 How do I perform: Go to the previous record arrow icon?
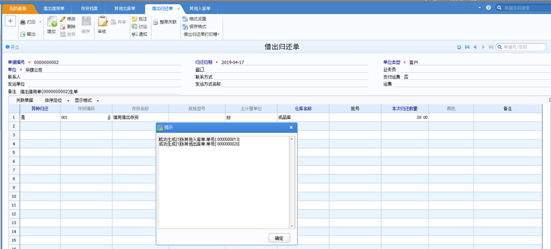pos(475,47)
